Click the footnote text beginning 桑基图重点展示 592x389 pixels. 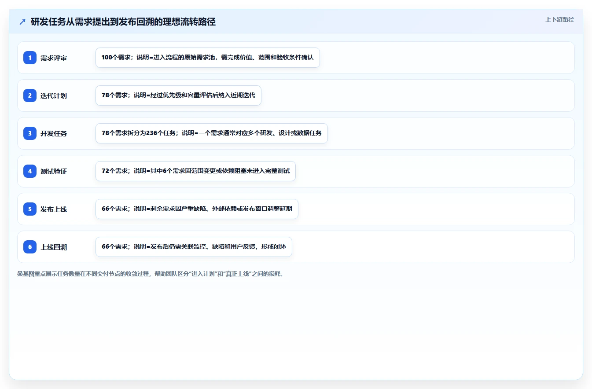pos(151,274)
